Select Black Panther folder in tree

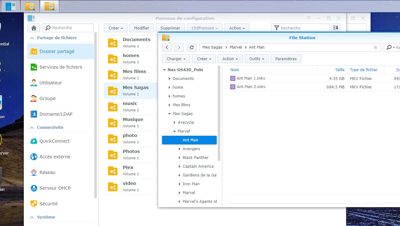pos(195,158)
